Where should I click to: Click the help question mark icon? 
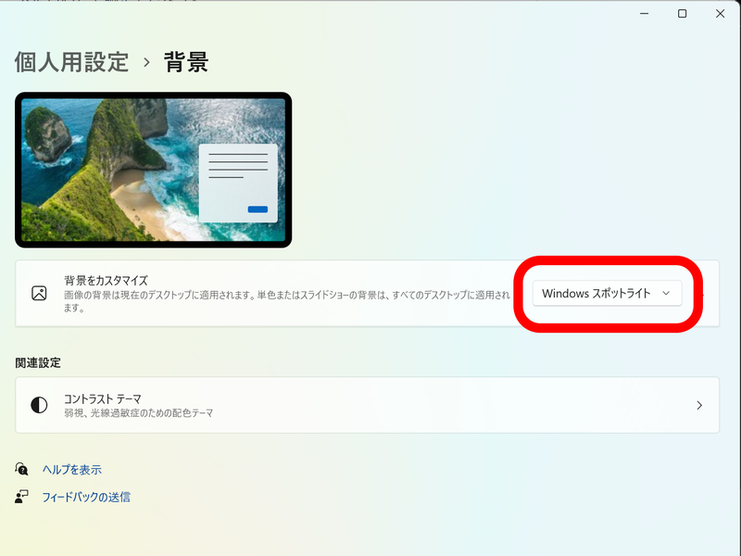pos(22,470)
